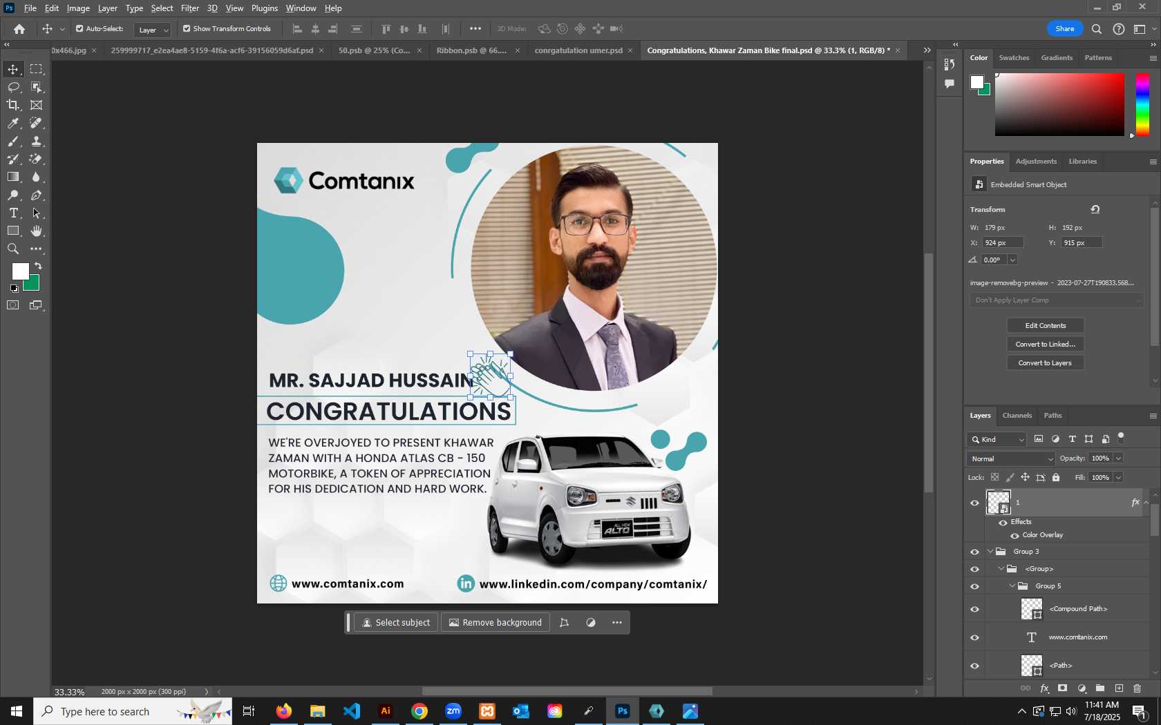Open rotation angle dropdown in Properties
1161x725 pixels.
click(1012, 260)
